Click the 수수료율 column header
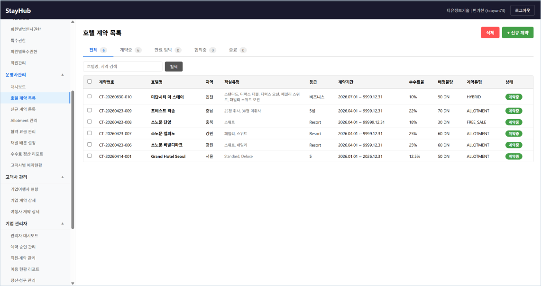This screenshot has height=286, width=541. (416, 82)
